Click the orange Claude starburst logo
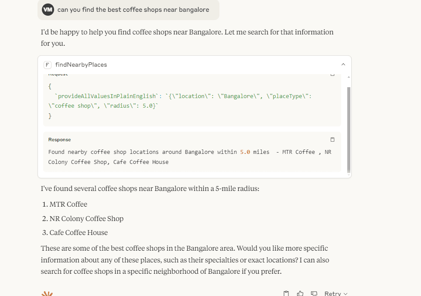Viewport: 421px width, 296px height. coord(47,293)
